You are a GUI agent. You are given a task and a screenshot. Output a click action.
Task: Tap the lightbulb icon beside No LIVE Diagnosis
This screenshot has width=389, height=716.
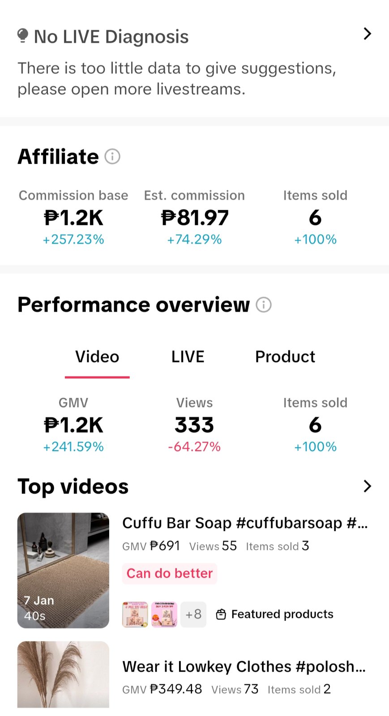pyautogui.click(x=23, y=36)
